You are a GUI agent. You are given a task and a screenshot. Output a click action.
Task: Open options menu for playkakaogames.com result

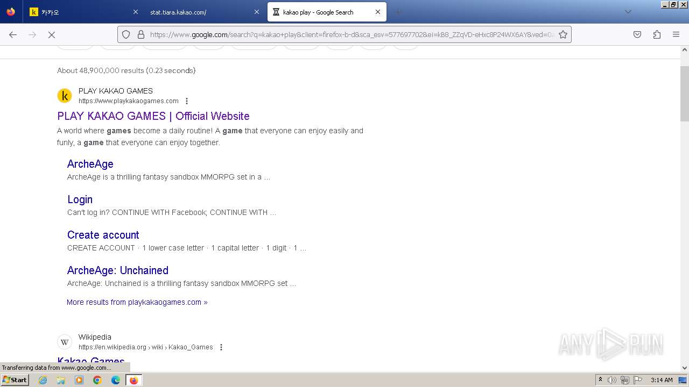187,101
